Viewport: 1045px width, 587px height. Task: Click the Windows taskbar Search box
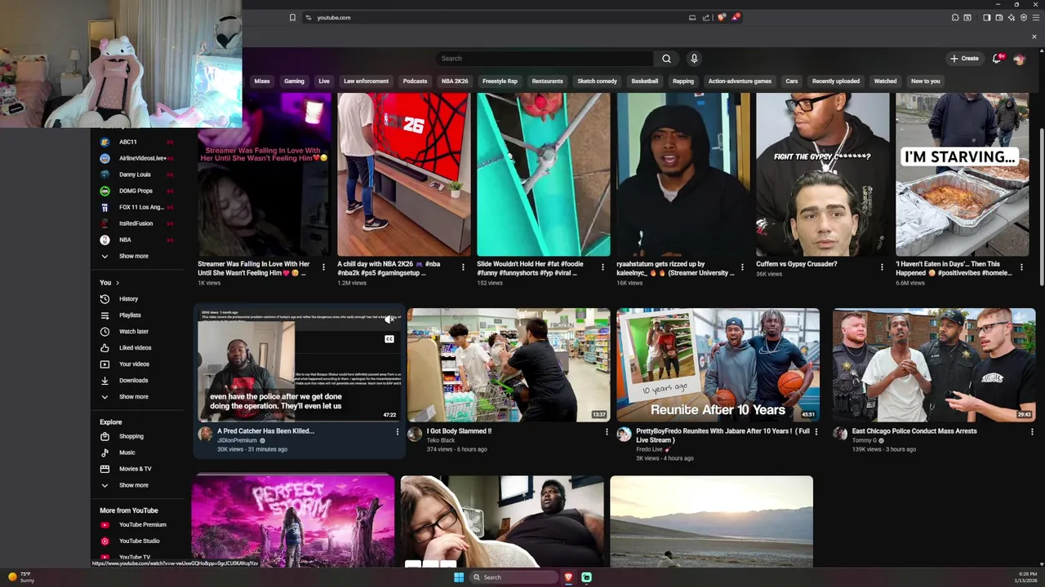pyautogui.click(x=514, y=577)
